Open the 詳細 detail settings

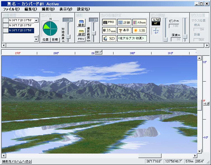click(124, 22)
